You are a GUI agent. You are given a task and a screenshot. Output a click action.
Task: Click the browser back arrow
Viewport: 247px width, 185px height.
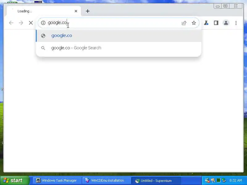coord(11,23)
